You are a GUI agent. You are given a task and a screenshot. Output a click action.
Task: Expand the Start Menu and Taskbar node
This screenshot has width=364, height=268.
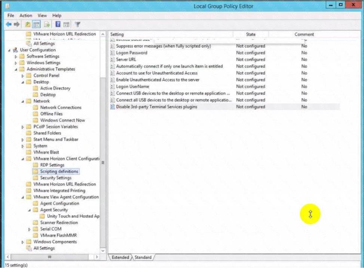tap(22, 140)
